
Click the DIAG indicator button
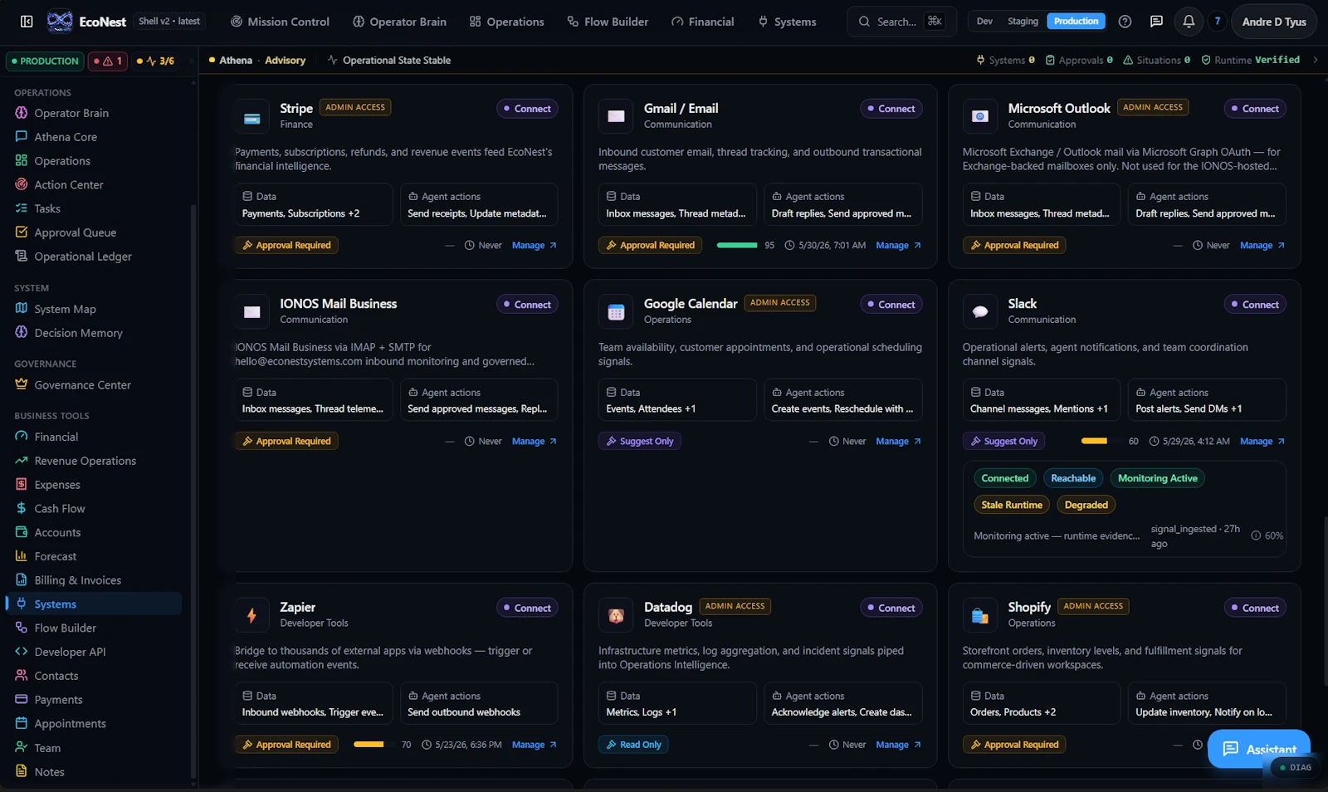[x=1296, y=768]
